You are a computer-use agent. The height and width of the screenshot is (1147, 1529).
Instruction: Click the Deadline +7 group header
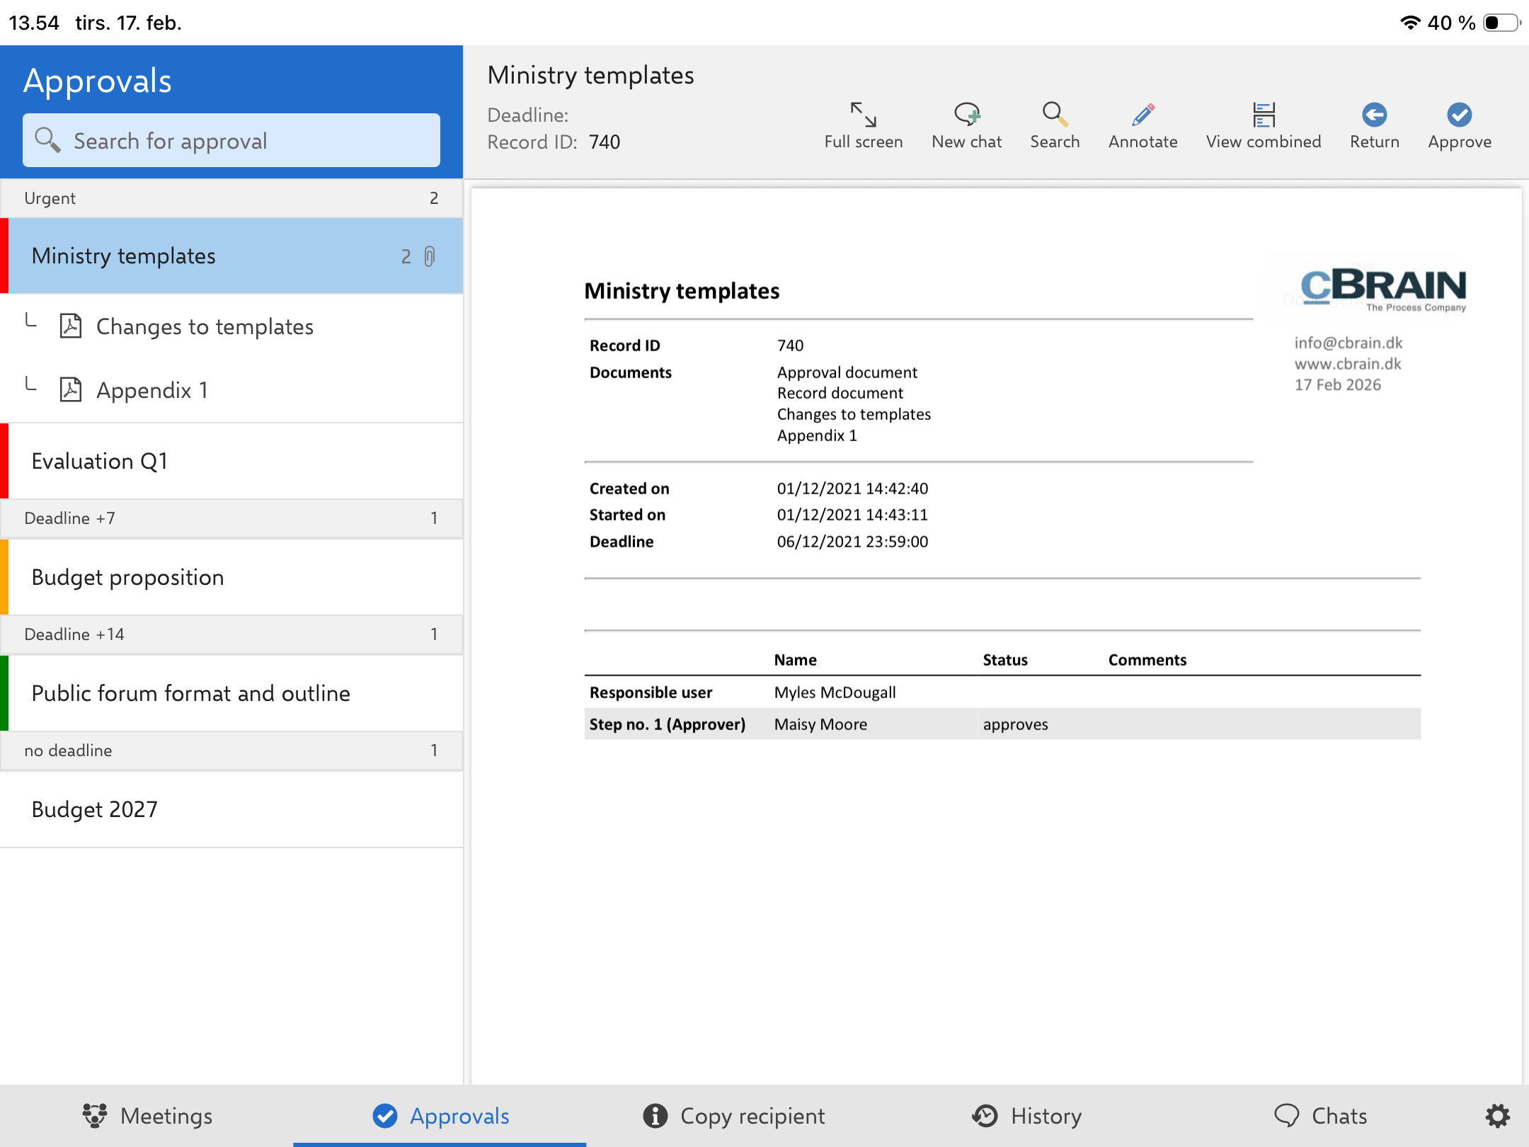click(231, 518)
